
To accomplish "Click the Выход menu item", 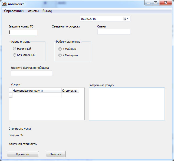I will (47, 11).
